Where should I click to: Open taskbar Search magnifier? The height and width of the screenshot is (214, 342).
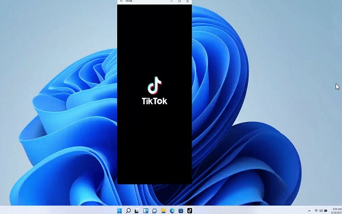[128, 211]
